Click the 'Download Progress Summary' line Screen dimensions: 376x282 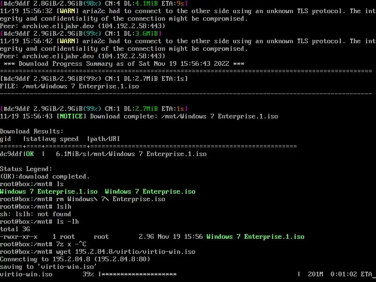pos(124,64)
